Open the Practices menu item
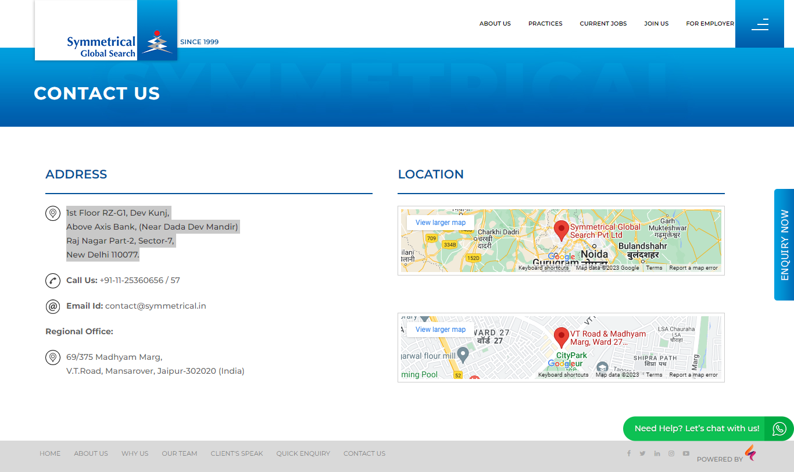794x472 pixels. [545, 24]
